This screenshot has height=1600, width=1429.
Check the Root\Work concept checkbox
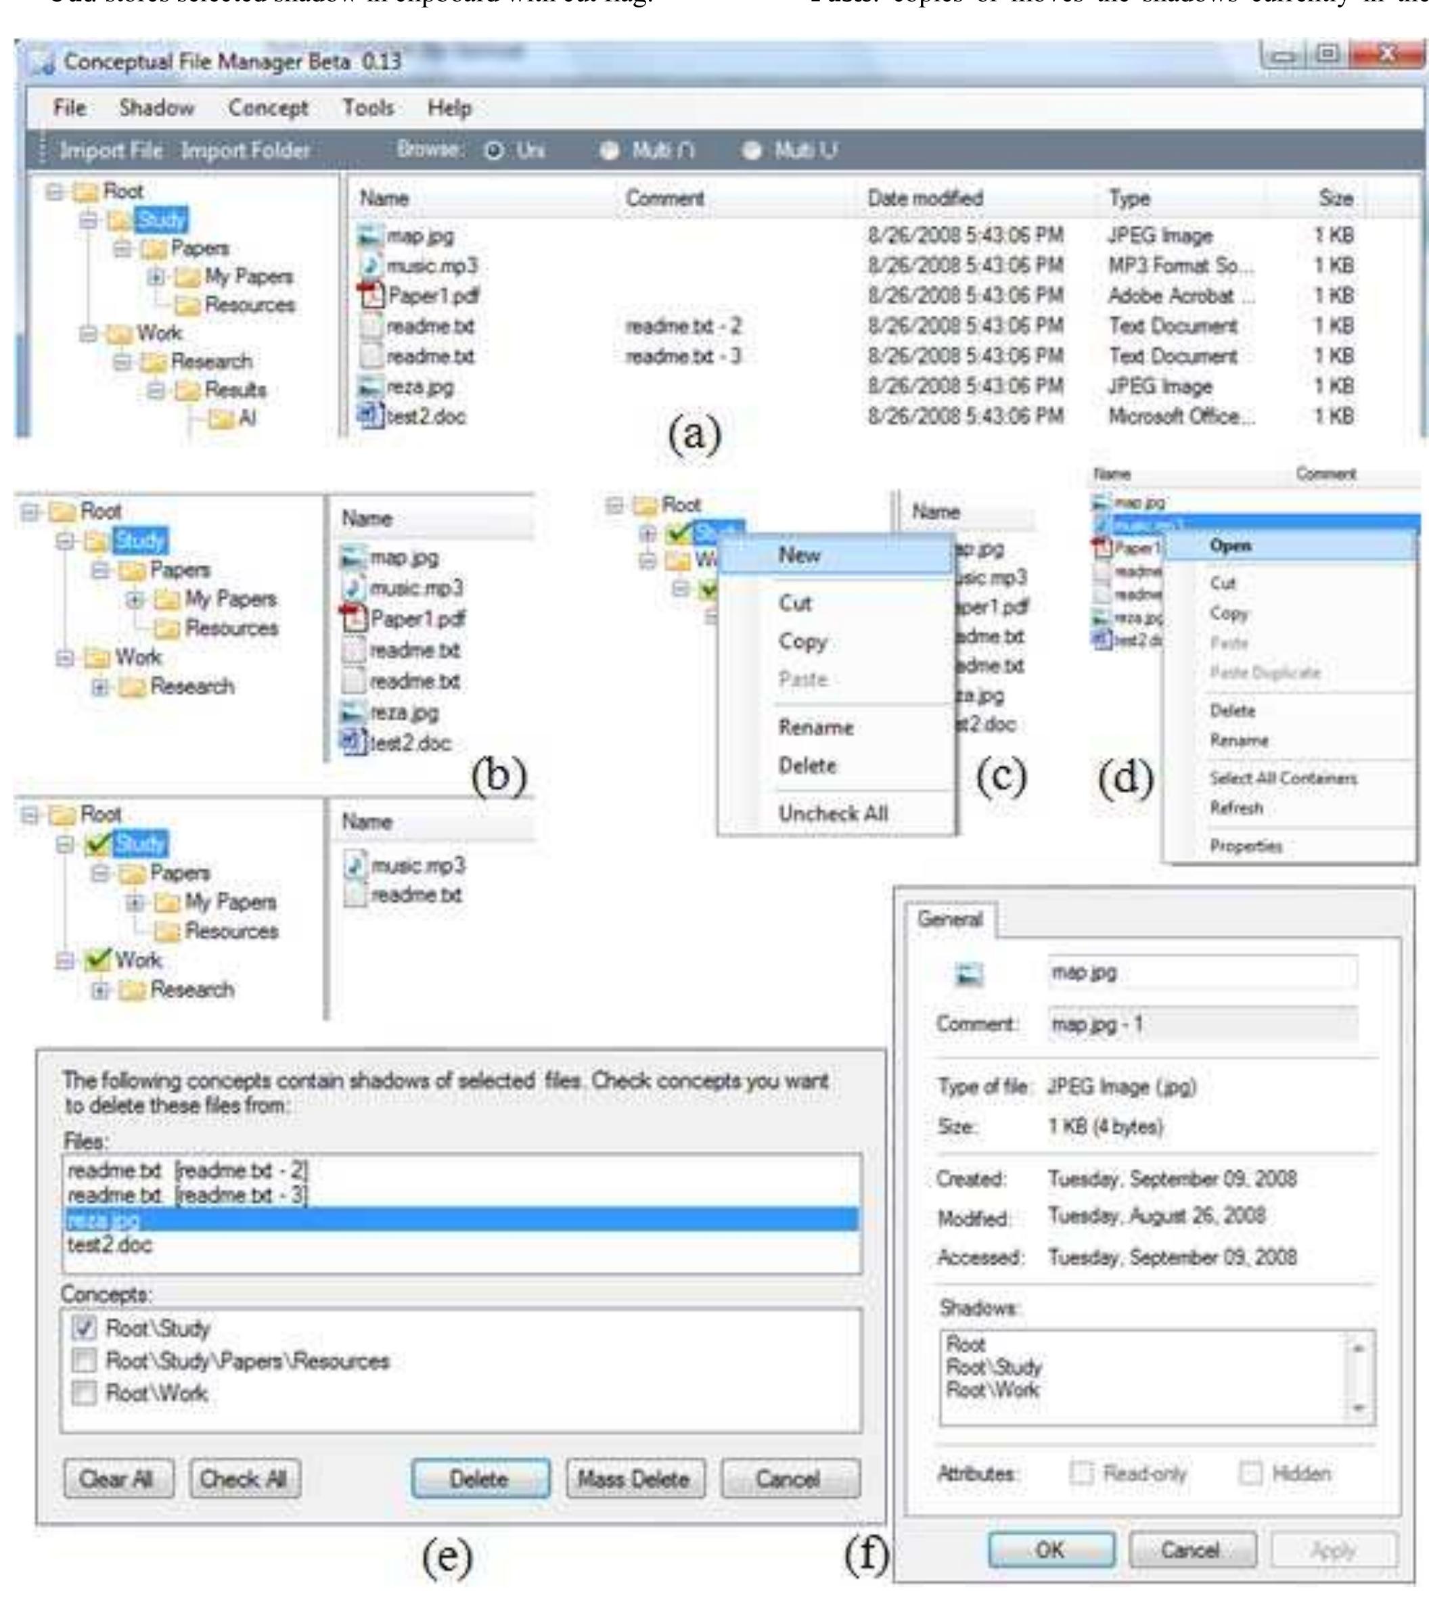[x=83, y=1393]
